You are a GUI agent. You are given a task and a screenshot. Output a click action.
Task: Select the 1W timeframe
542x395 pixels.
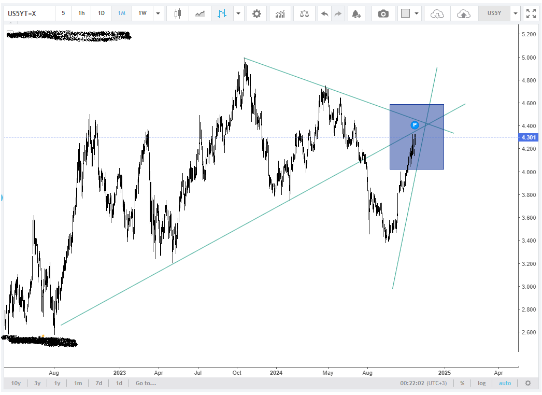142,13
